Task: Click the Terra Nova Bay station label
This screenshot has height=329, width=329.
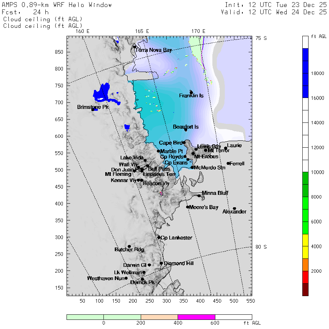Action: tap(154, 50)
